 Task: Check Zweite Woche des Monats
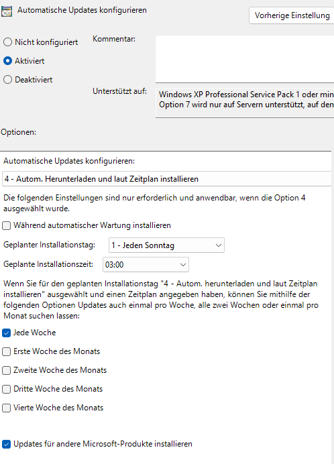(x=7, y=371)
